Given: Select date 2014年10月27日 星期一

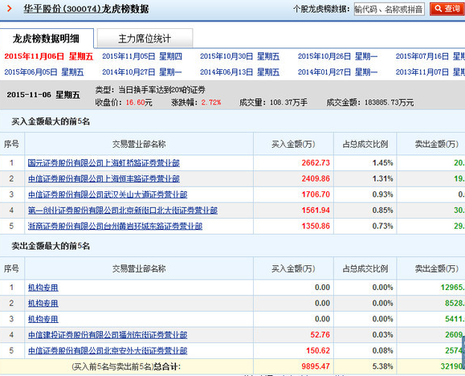Looking at the screenshot, I should (x=142, y=72).
